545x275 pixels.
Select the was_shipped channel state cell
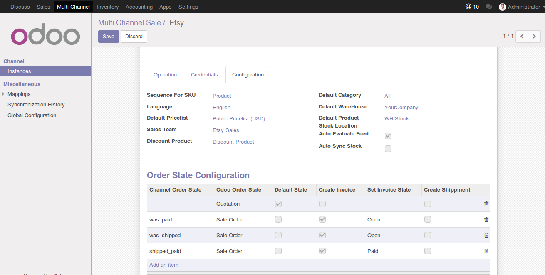coord(181,236)
